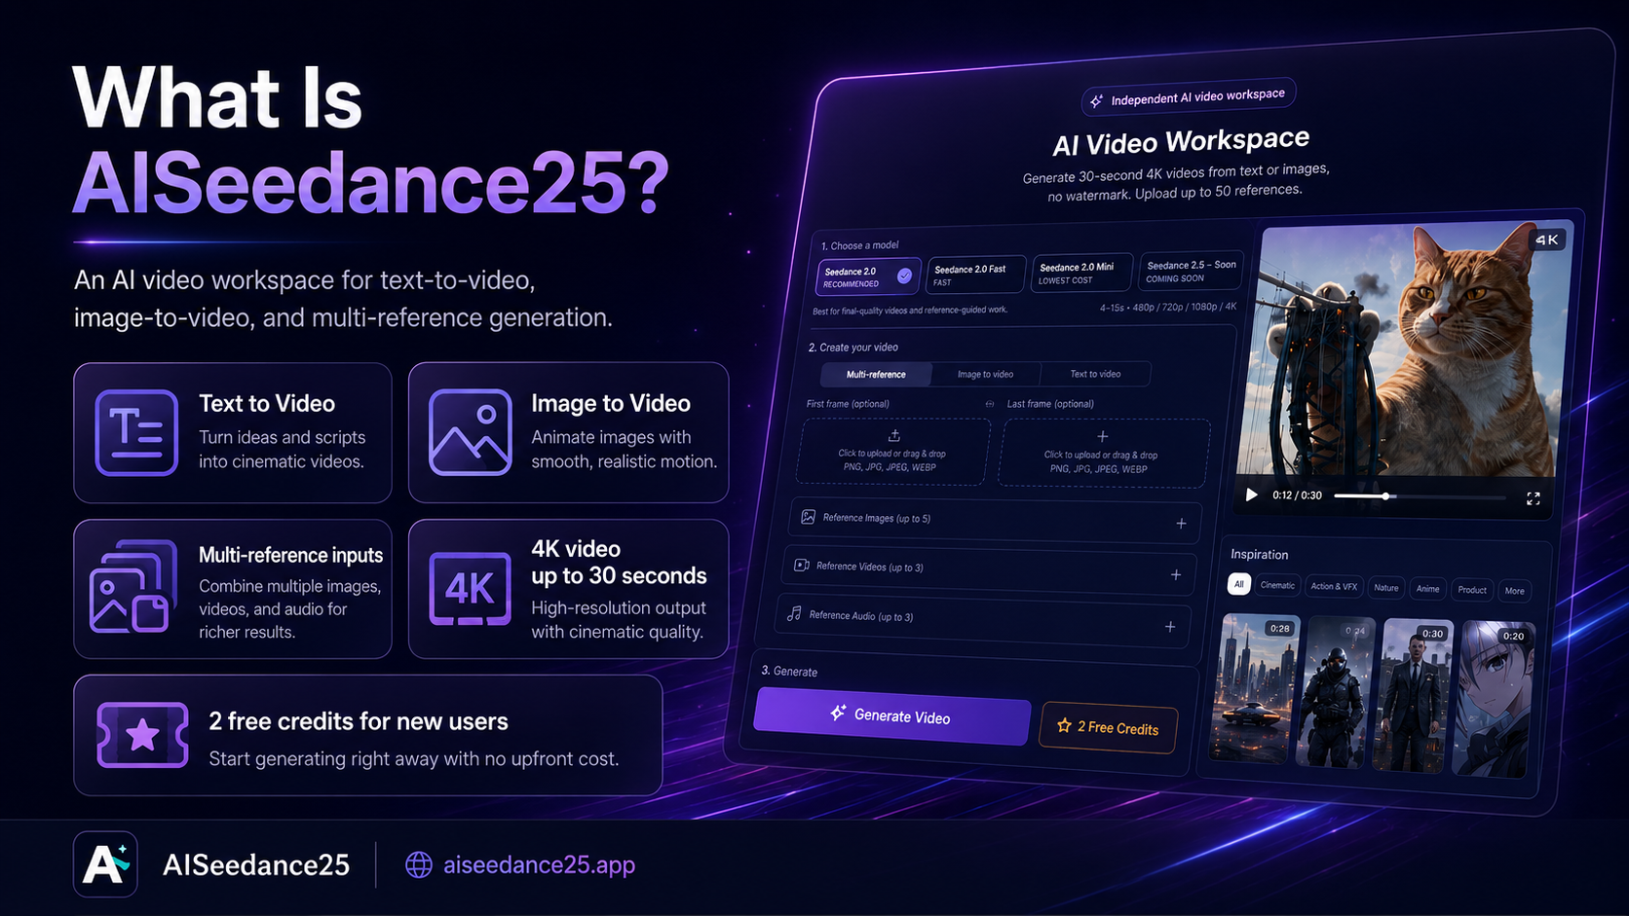Screen dimensions: 1629x916
Task: Click the Reference Images picture icon
Action: click(x=808, y=517)
